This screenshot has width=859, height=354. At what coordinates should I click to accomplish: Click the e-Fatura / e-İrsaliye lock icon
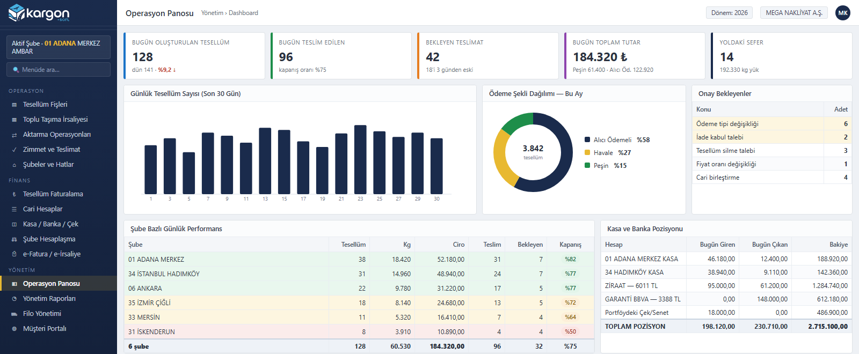click(x=14, y=254)
